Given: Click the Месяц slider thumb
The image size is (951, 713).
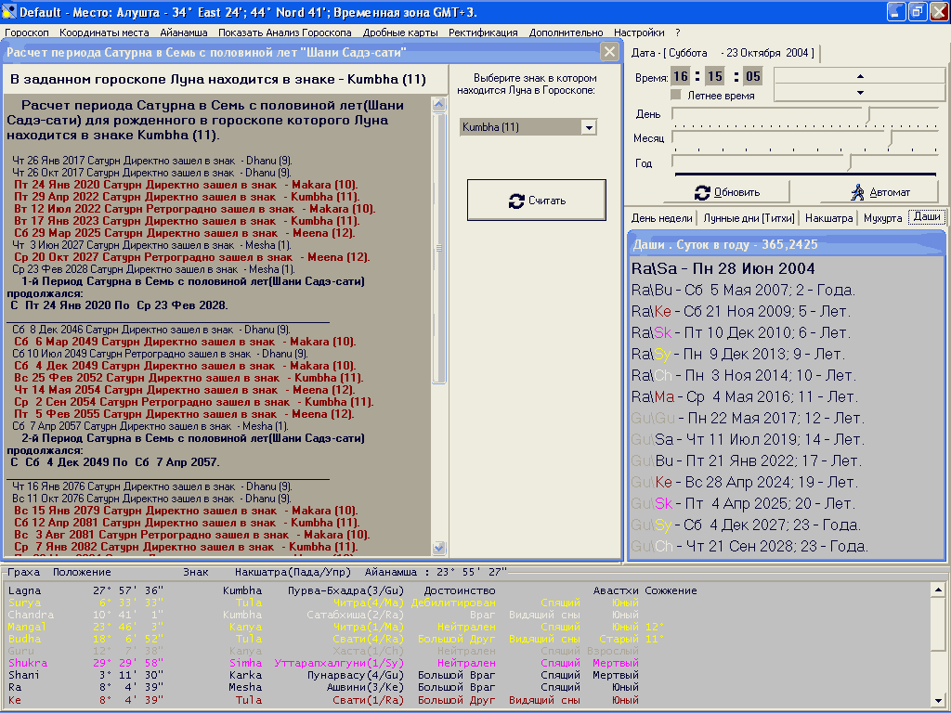Looking at the screenshot, I should (890, 138).
